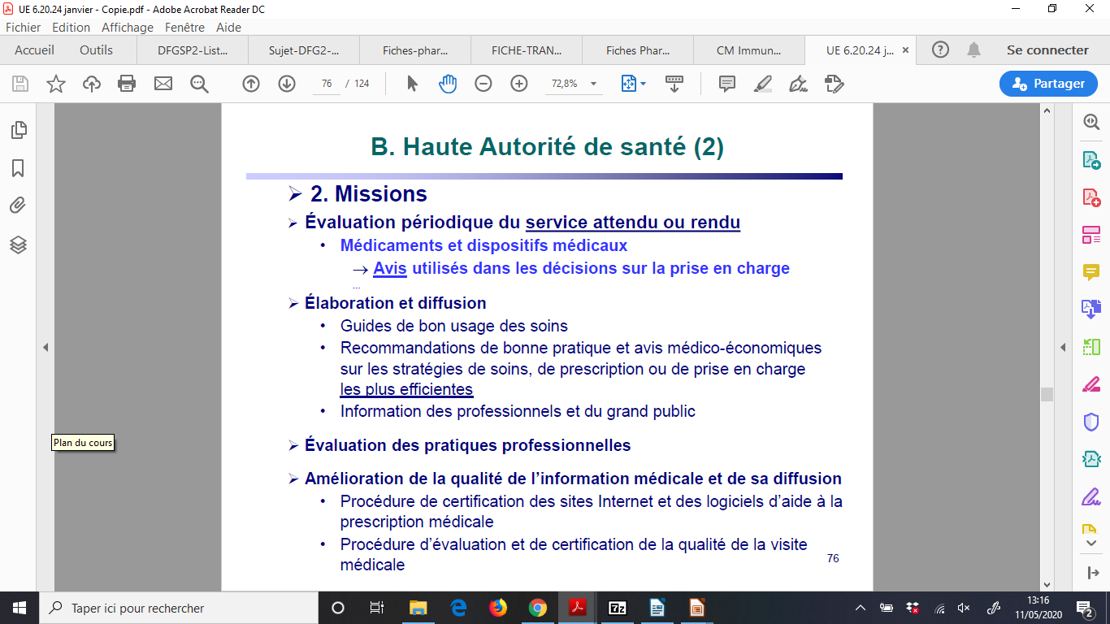Expand the left navigation pane arrow
The image size is (1110, 624).
(x=46, y=348)
